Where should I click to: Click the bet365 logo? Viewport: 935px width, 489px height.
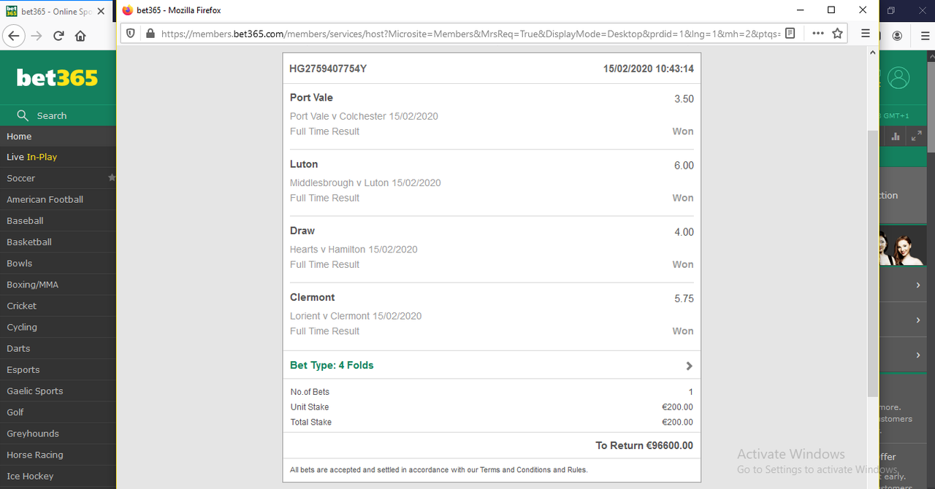coord(57,77)
